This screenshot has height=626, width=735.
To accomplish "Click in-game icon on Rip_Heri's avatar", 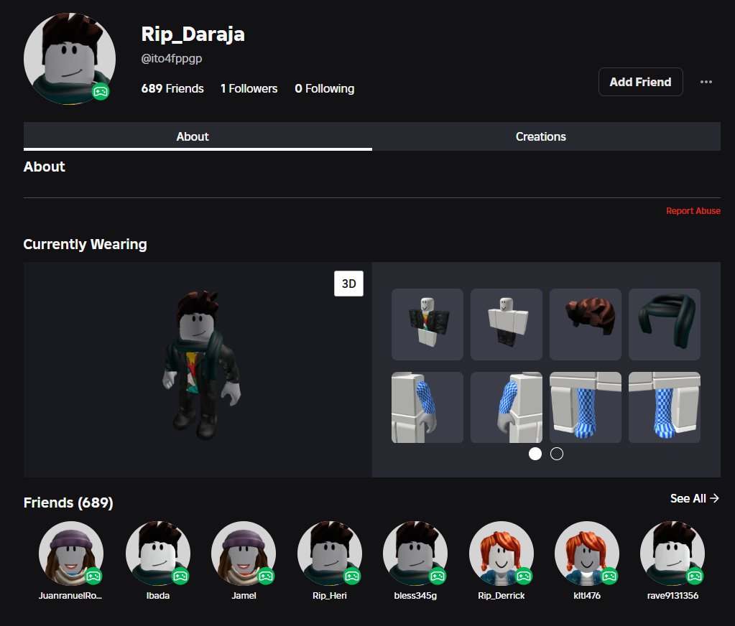I will tap(352, 576).
